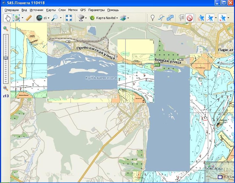Click the add path icon
235x183 pixels.
[161, 18]
